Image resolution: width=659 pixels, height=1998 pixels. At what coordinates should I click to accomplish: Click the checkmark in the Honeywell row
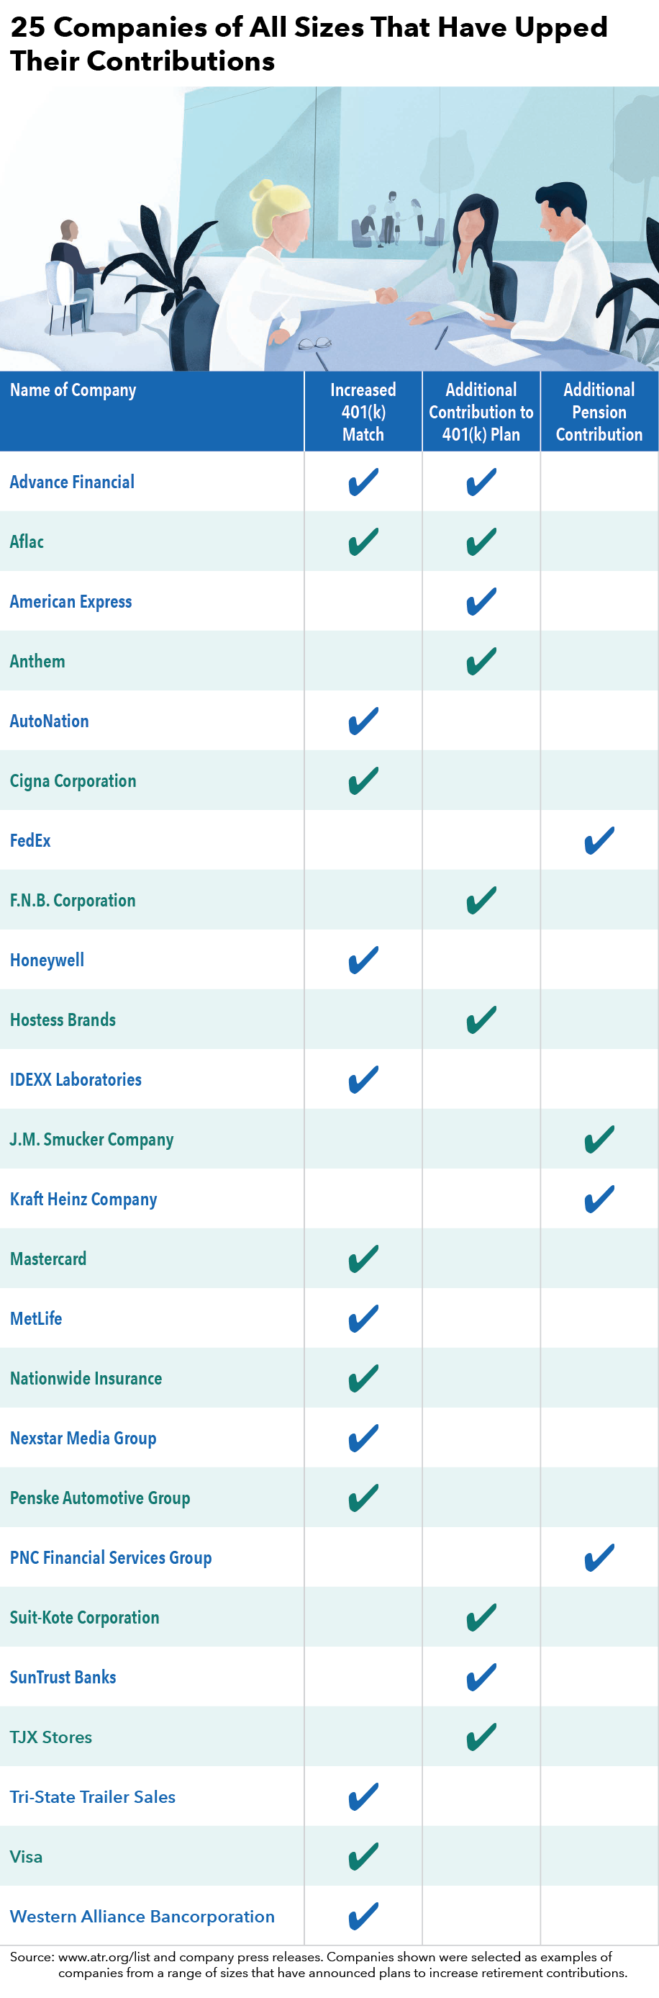click(x=363, y=960)
